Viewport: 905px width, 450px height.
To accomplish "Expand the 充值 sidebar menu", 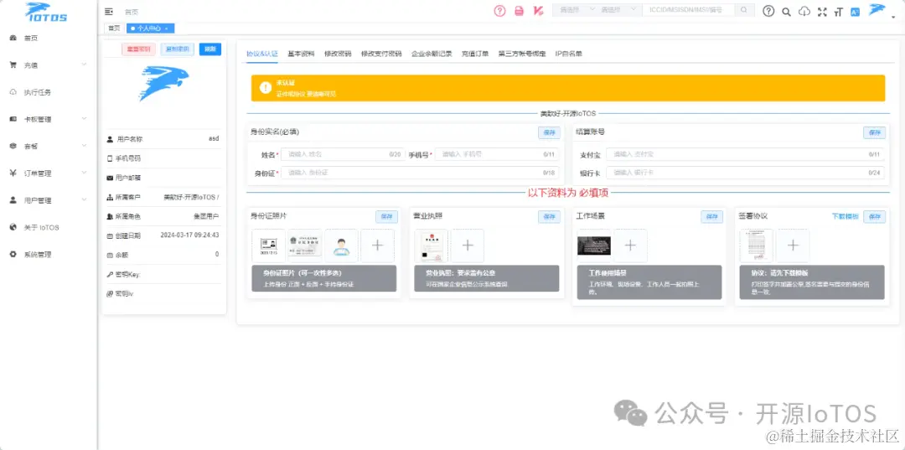I will 49,65.
